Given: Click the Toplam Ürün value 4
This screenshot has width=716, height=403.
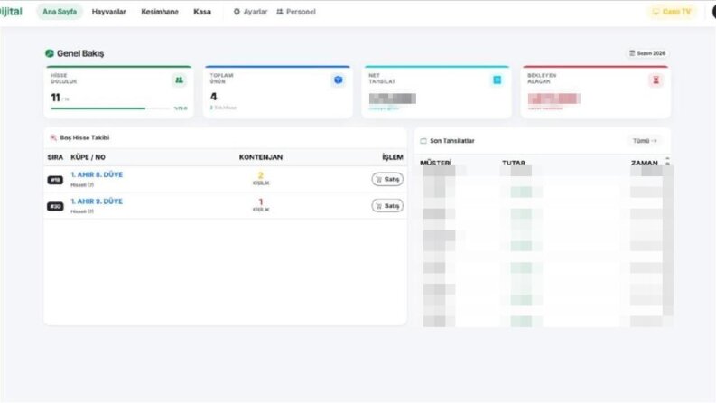Looking at the screenshot, I should coord(214,97).
